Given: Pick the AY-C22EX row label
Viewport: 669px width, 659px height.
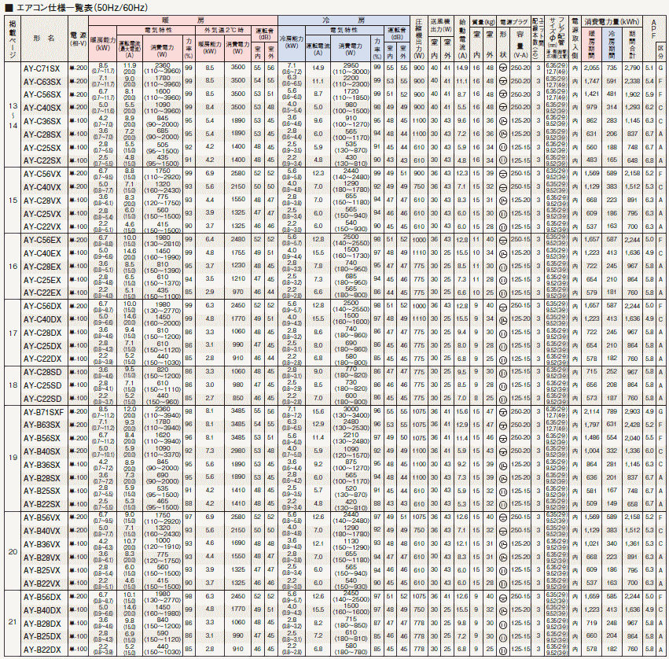Looking at the screenshot, I should point(42,293).
